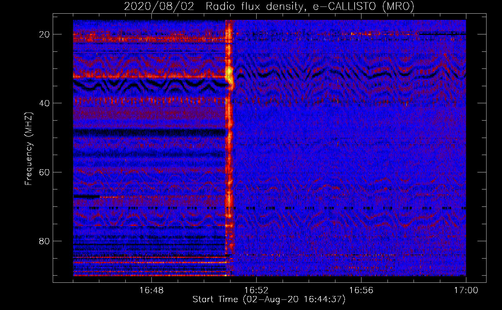
Task: Click the 16:52 time tick label
Action: (x=256, y=290)
